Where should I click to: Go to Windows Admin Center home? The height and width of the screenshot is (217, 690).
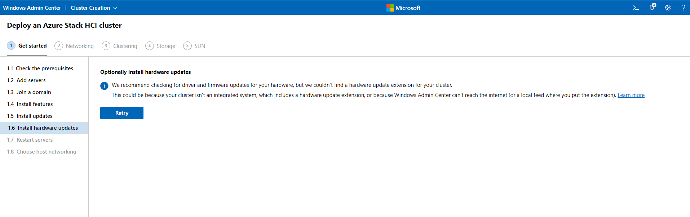point(32,8)
